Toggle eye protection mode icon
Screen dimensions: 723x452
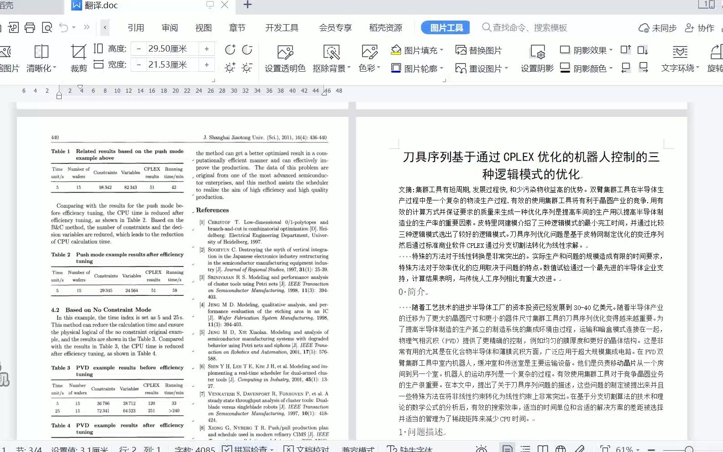481,449
